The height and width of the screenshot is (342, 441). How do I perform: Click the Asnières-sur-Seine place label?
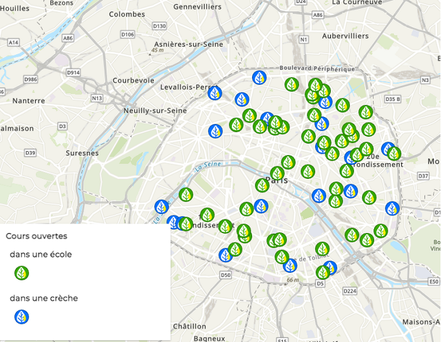189,44
